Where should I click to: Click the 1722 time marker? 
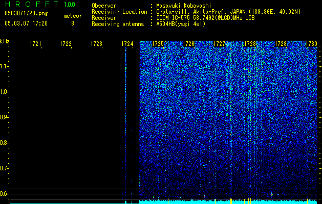pyautogui.click(x=66, y=44)
